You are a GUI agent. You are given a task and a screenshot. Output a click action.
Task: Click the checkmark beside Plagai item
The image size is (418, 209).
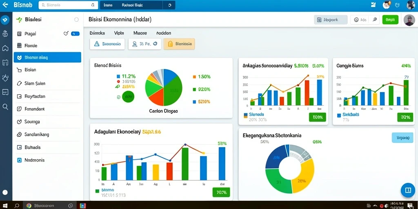pyautogui.click(x=66, y=33)
